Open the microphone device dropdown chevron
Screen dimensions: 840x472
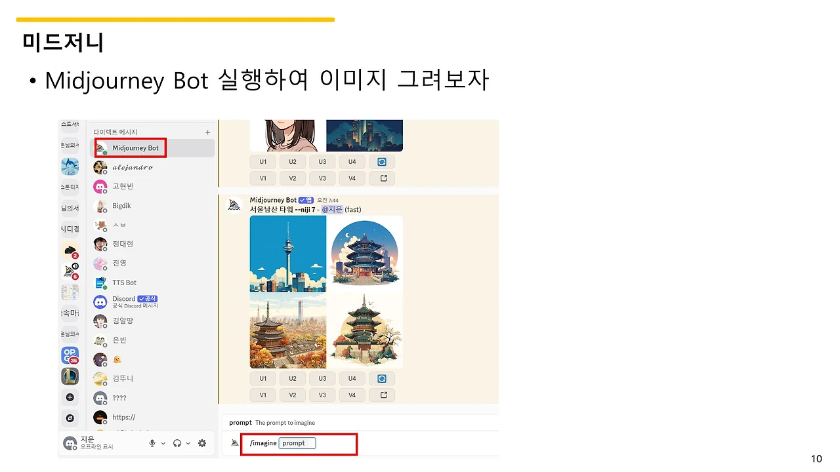coord(162,443)
